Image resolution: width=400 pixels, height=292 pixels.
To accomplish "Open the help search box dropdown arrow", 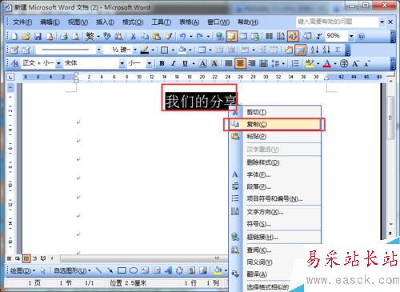I will coord(382,22).
